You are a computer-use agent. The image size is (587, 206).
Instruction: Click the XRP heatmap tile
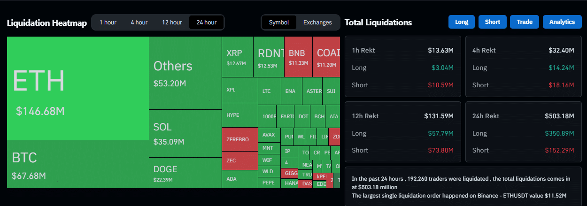pyautogui.click(x=237, y=57)
